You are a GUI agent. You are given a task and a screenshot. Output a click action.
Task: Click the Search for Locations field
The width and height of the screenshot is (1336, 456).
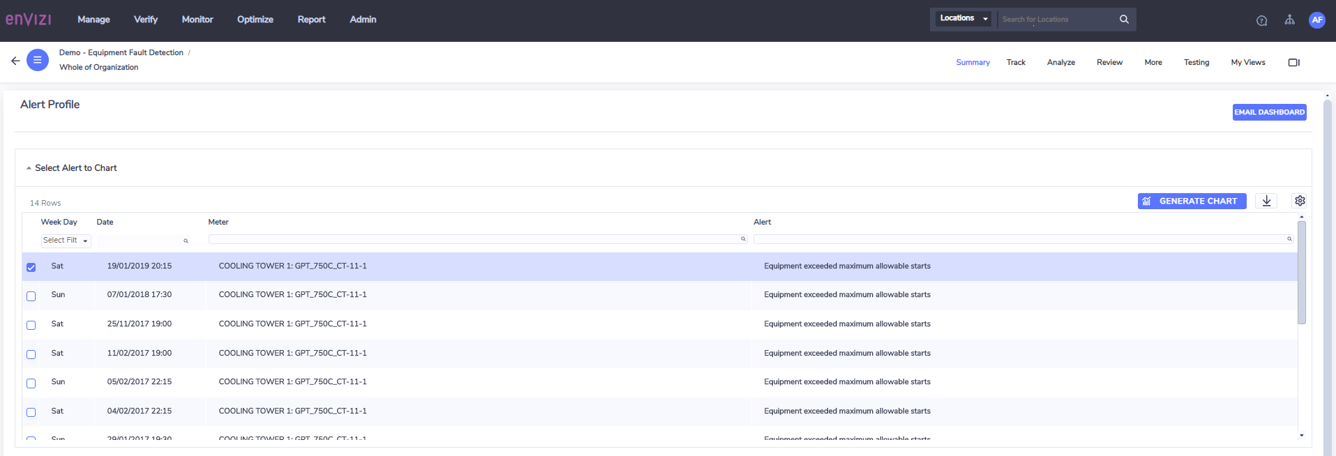pyautogui.click(x=1056, y=20)
